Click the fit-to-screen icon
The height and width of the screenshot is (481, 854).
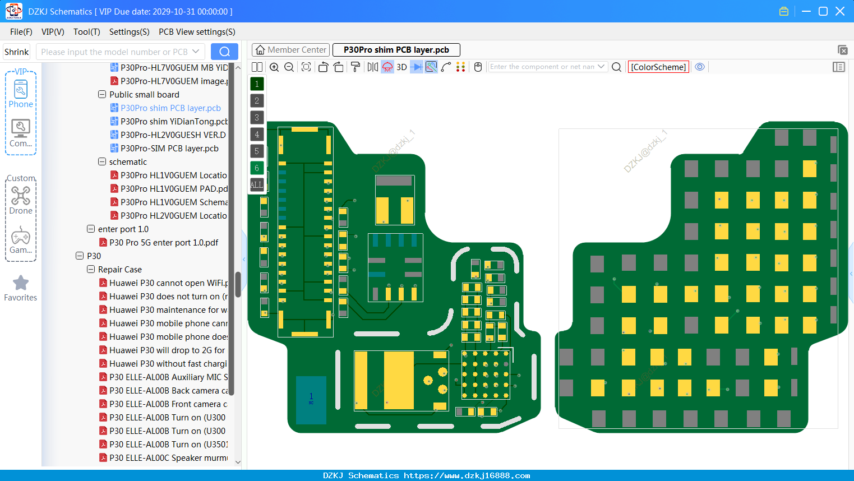coord(306,67)
